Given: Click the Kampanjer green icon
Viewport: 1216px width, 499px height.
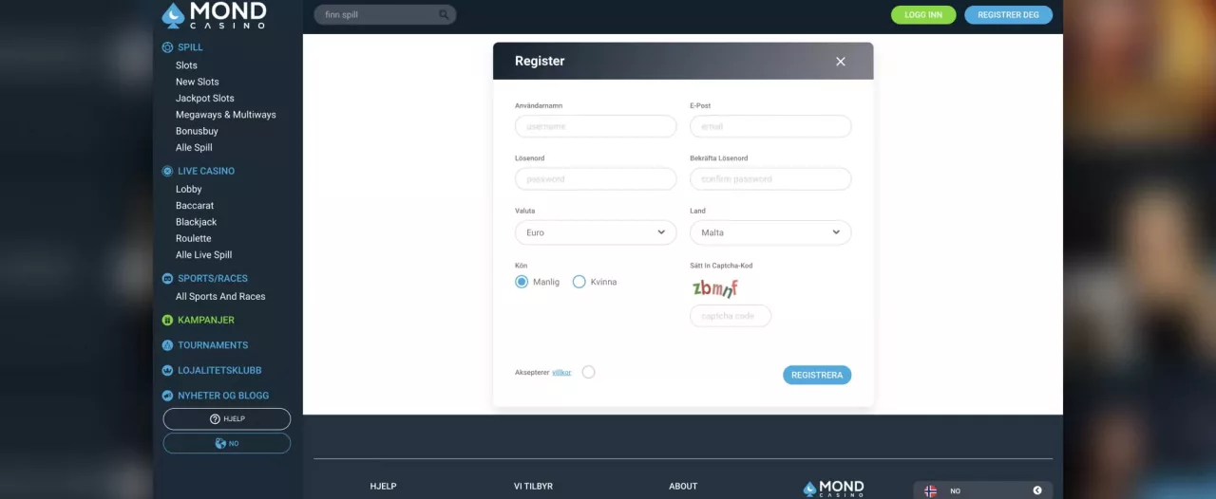Looking at the screenshot, I should (167, 320).
